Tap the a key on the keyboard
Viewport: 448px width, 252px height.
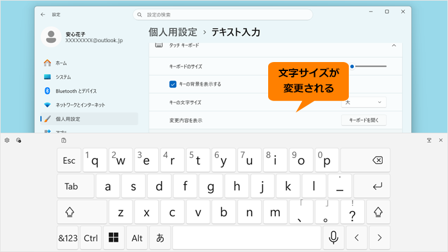pos(108,186)
